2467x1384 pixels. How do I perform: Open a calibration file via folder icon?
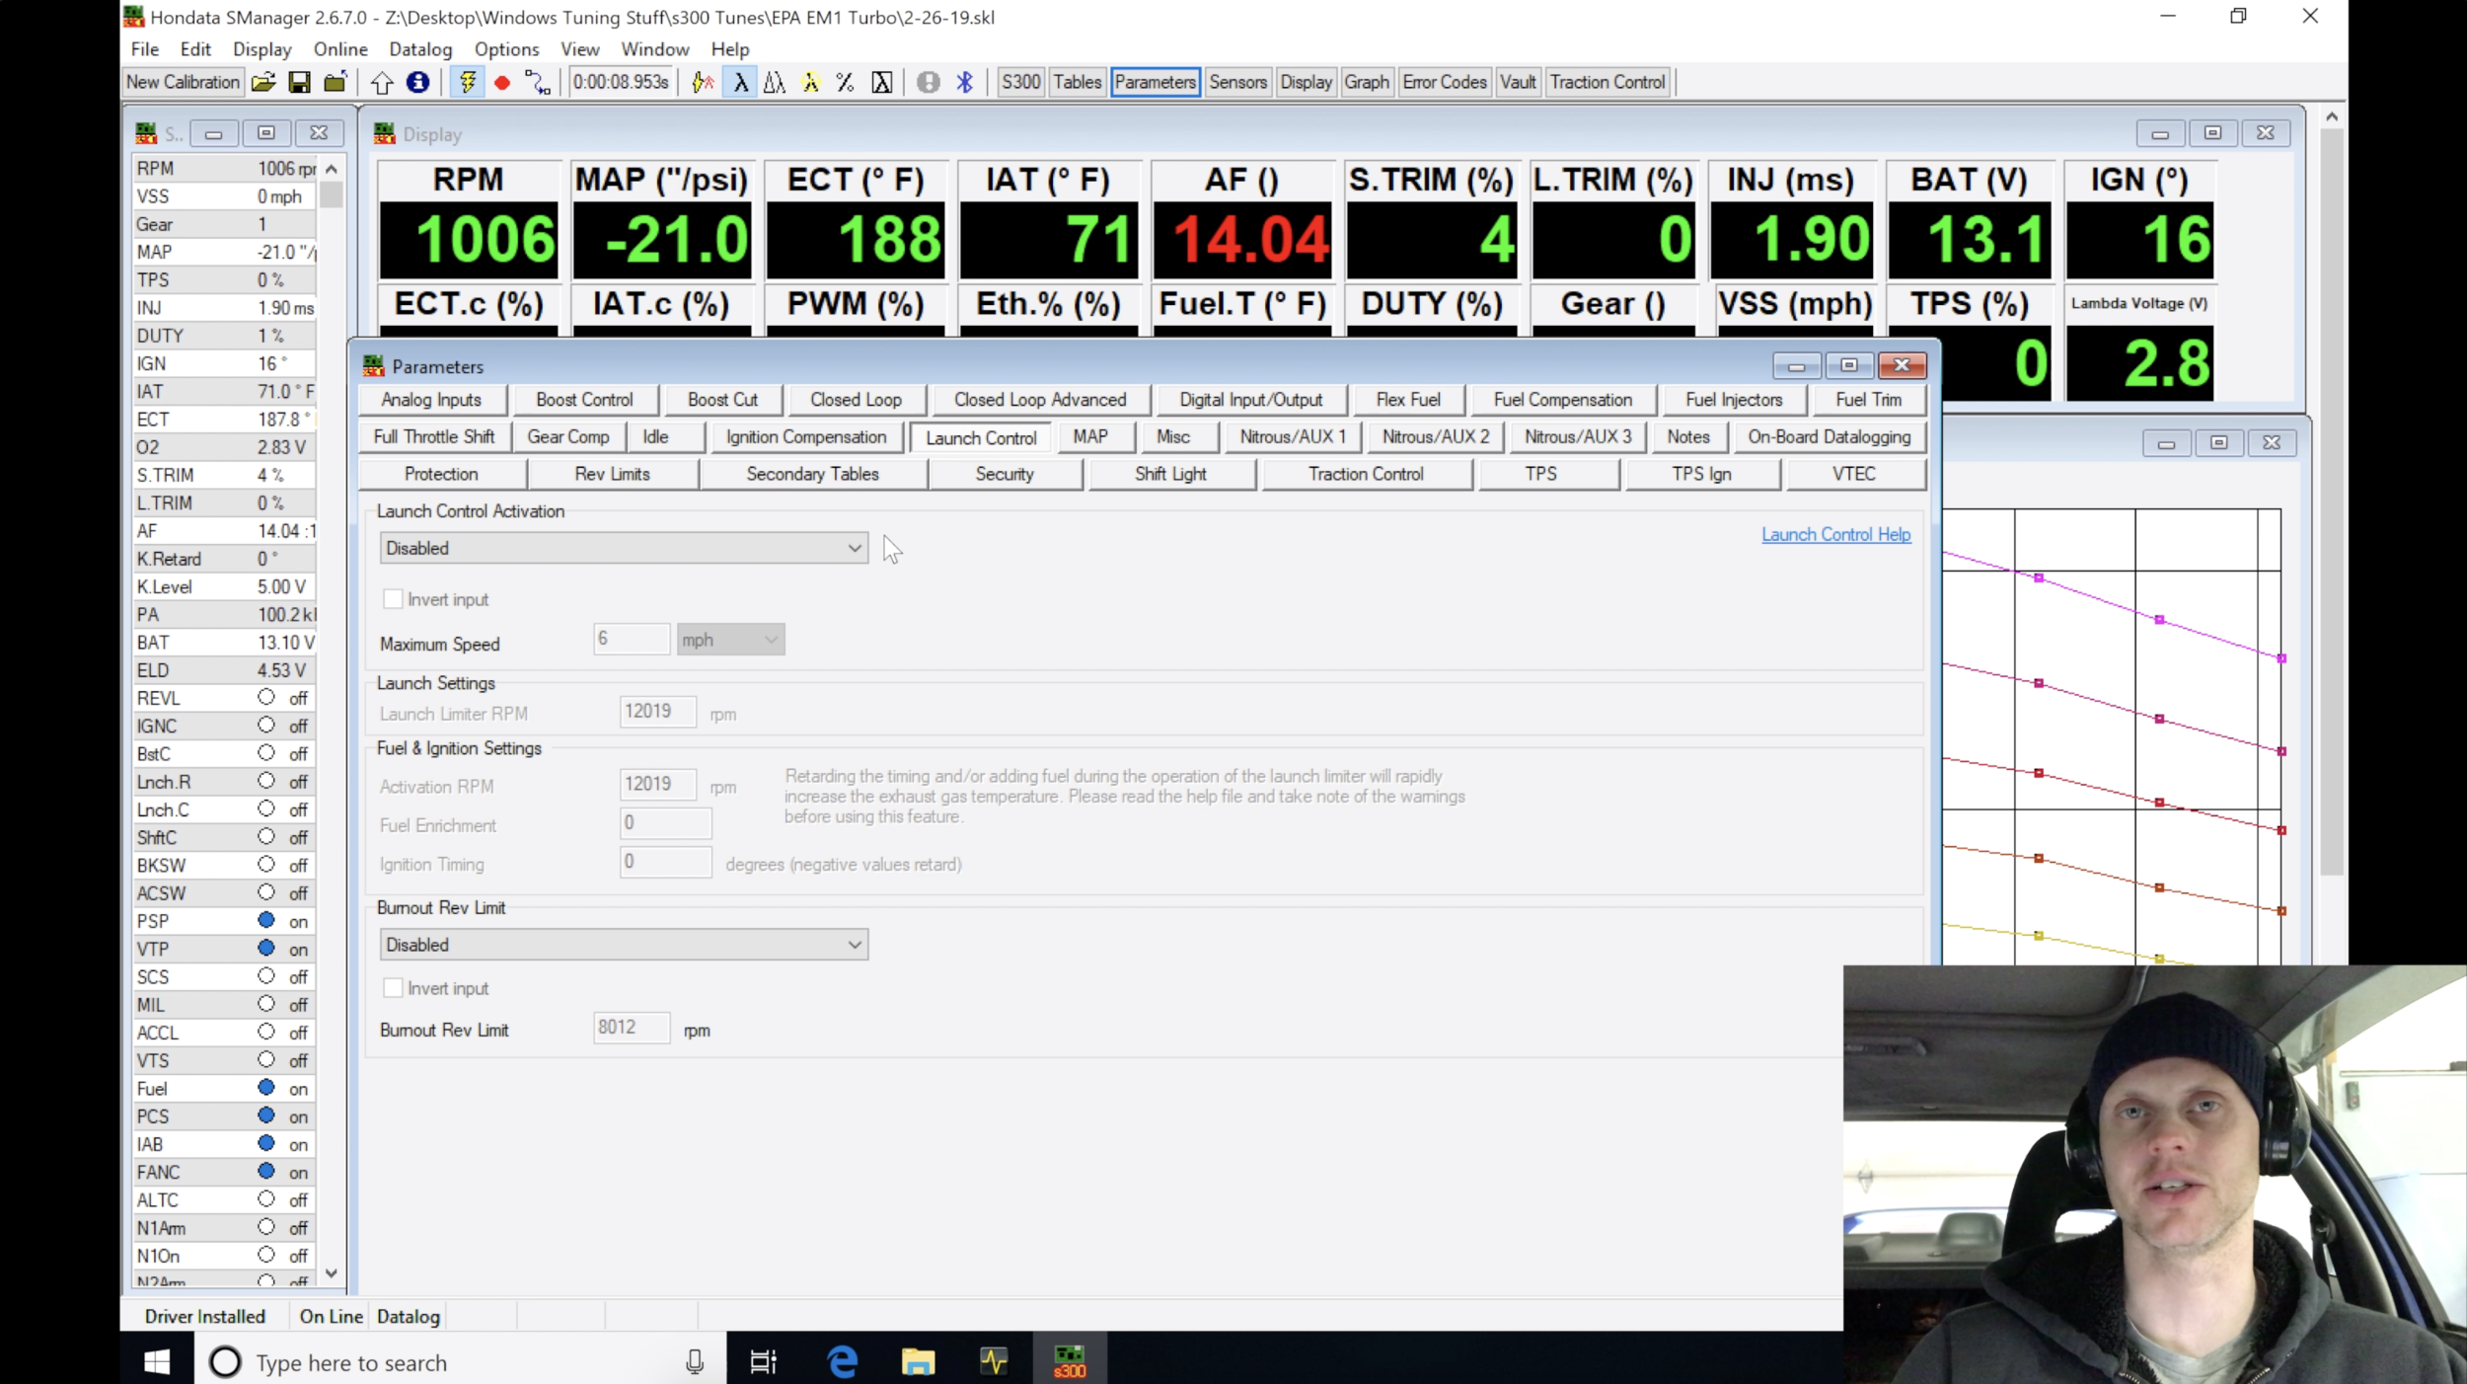tap(263, 83)
